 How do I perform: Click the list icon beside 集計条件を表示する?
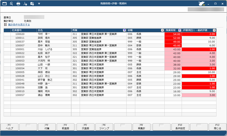pos(5,25)
